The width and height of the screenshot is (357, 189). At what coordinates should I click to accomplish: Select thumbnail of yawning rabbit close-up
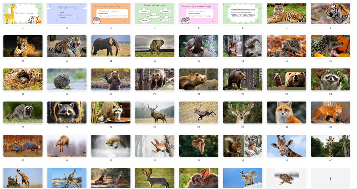click(x=199, y=178)
